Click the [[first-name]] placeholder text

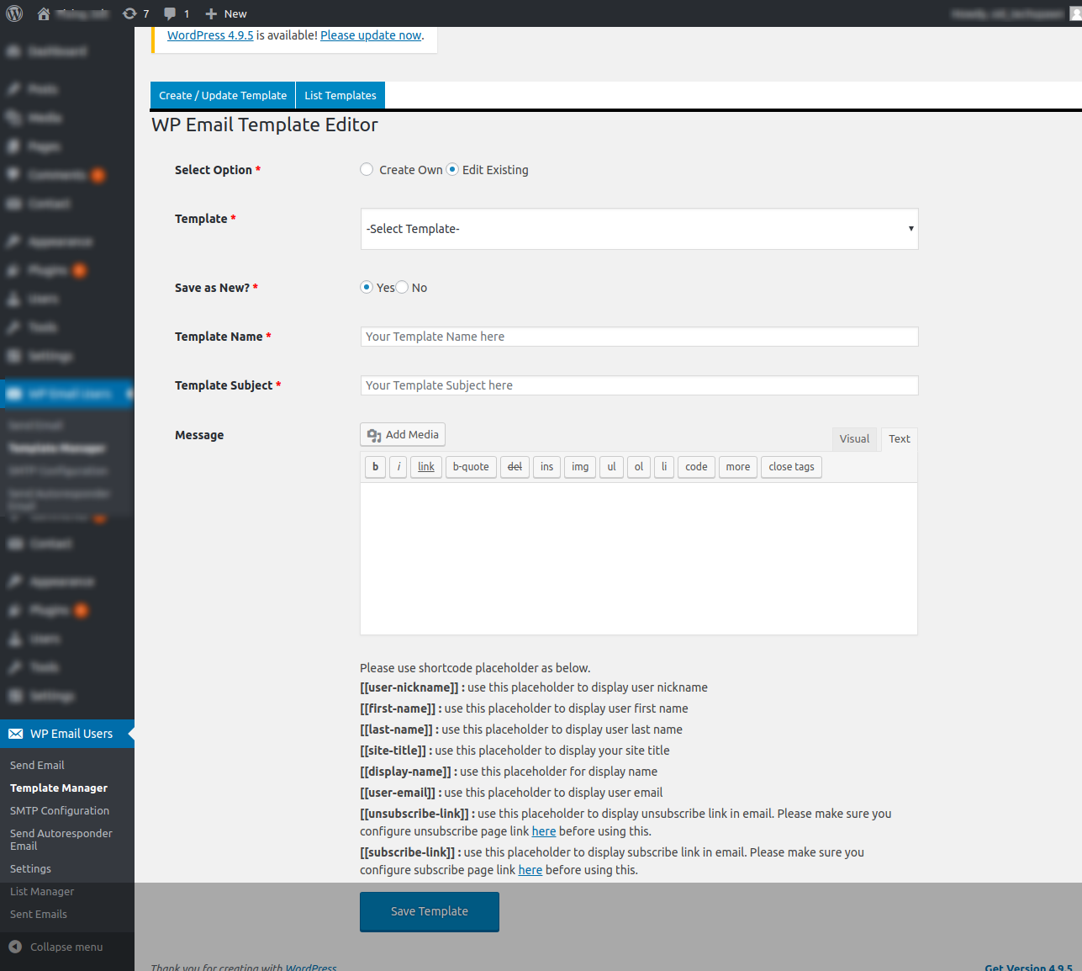coord(398,708)
